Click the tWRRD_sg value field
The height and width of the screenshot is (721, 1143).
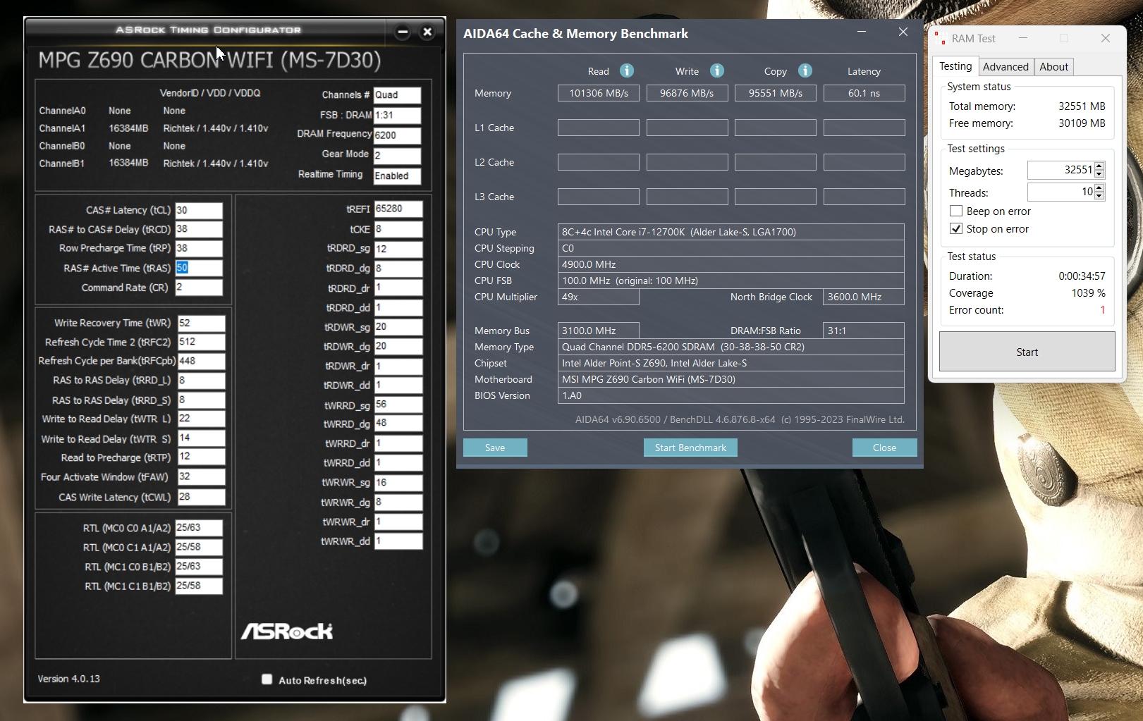398,405
